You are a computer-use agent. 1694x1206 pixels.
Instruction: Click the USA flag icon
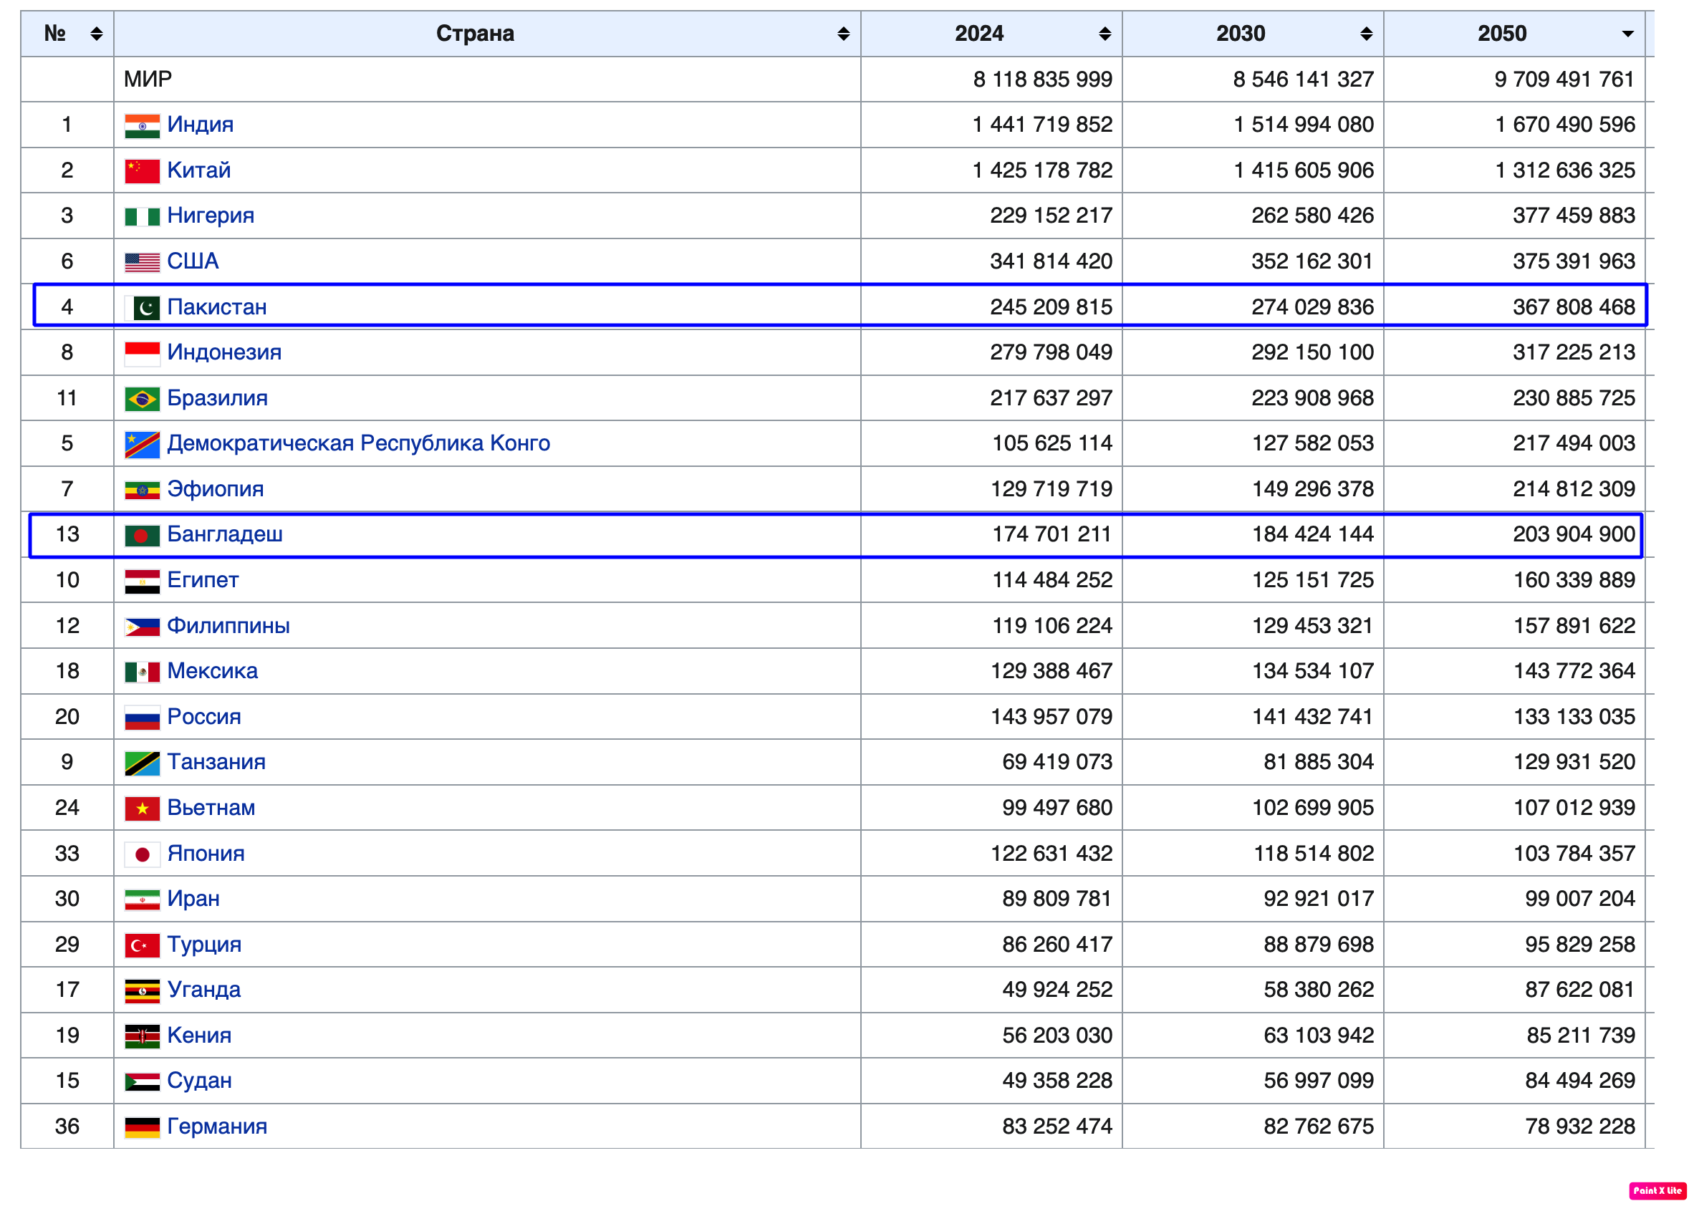[142, 262]
